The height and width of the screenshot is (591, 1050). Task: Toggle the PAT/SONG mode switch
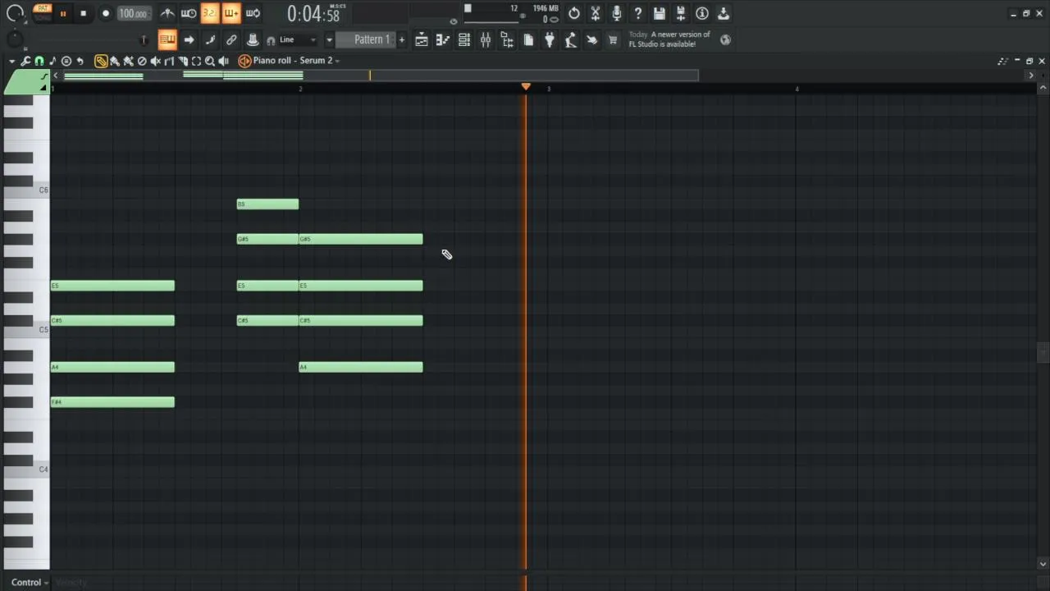[42, 12]
